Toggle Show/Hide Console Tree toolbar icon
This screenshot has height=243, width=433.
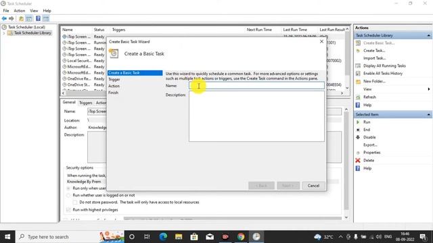tap(28, 18)
